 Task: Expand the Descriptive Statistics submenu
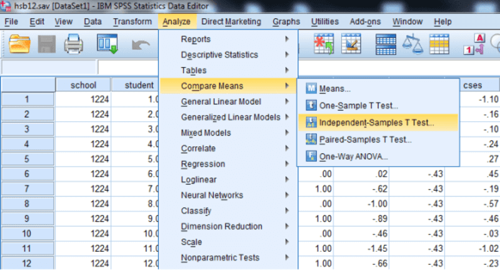pos(229,54)
